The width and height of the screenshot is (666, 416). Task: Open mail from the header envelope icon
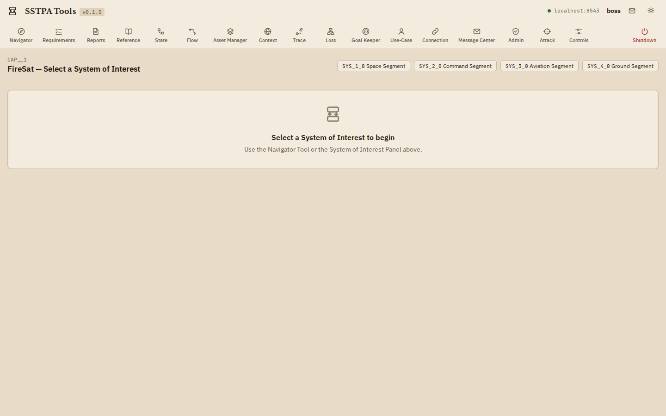[x=632, y=11]
